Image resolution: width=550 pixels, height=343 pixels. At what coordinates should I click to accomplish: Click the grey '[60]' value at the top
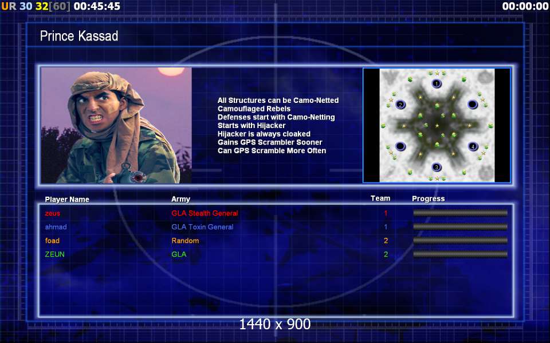coord(59,6)
